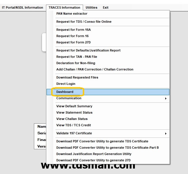Select Request for Form 27D

(73, 43)
